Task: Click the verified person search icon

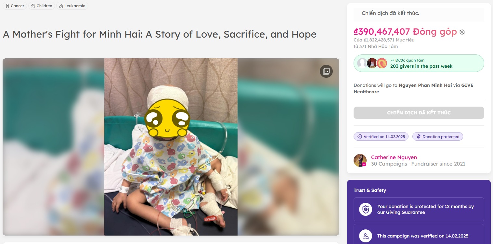Action: coord(366,236)
